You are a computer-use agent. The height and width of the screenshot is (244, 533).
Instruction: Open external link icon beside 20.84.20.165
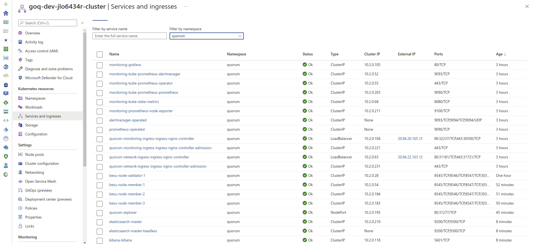421,139
